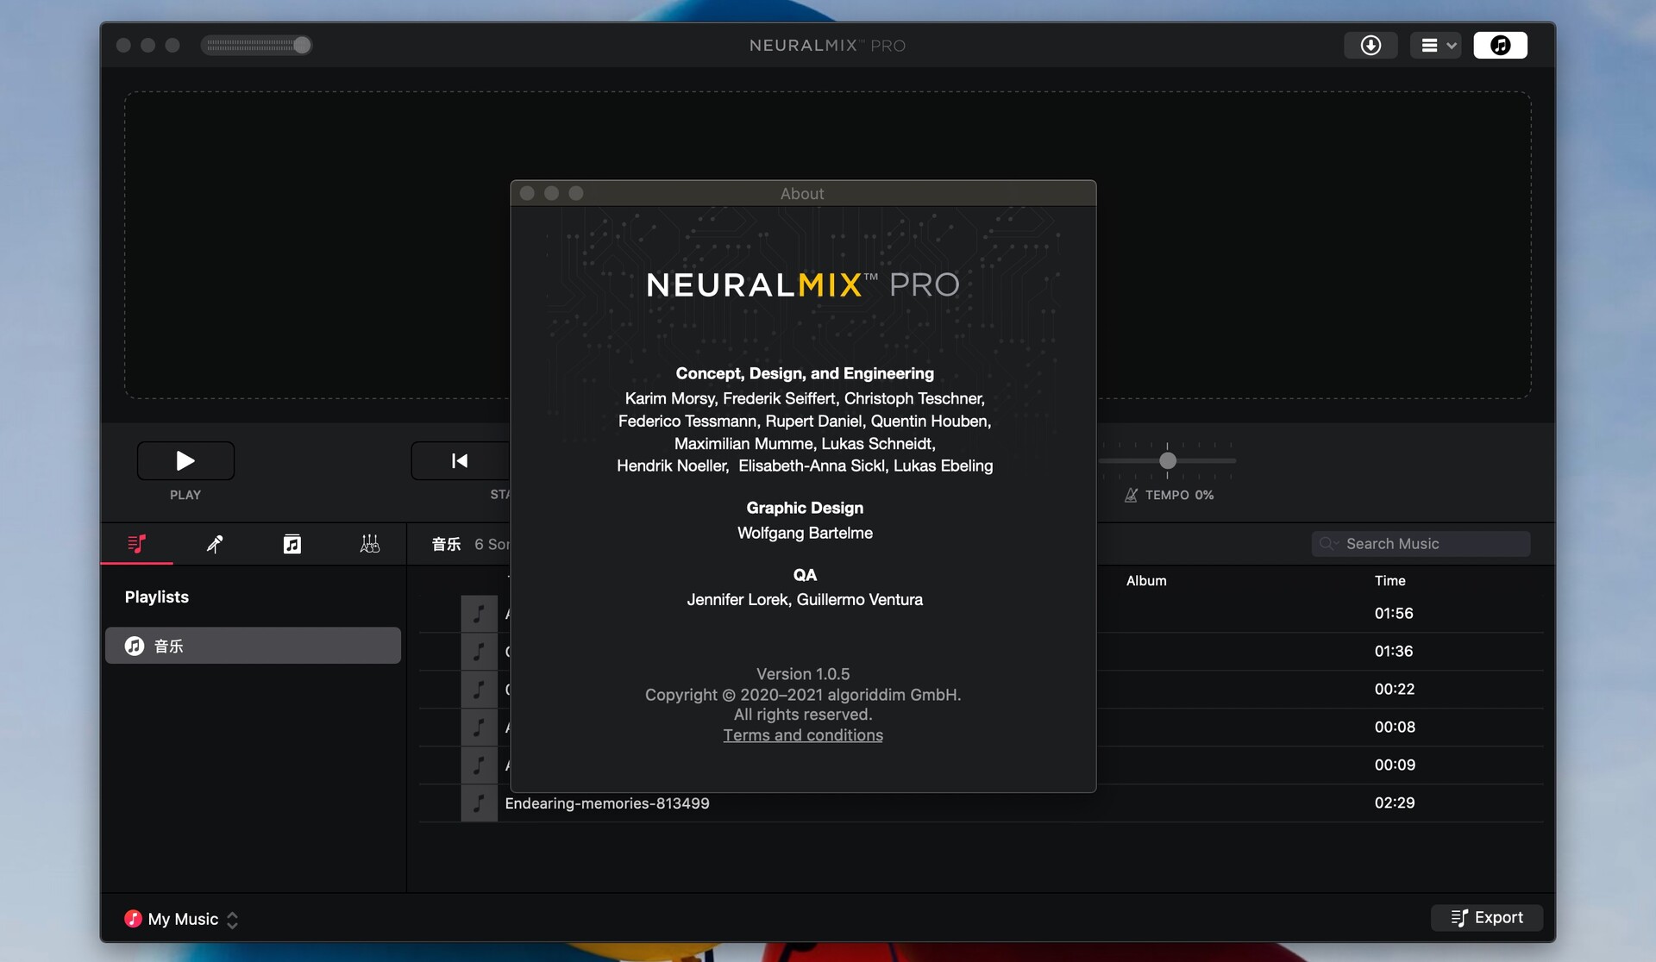
Task: Select the playlists tab icon
Action: [136, 544]
